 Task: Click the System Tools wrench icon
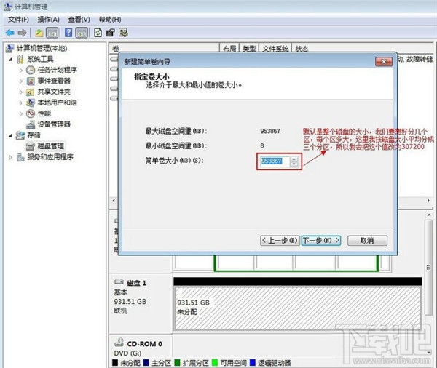point(20,59)
